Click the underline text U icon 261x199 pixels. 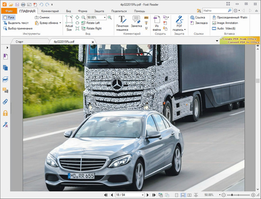pos(146,28)
